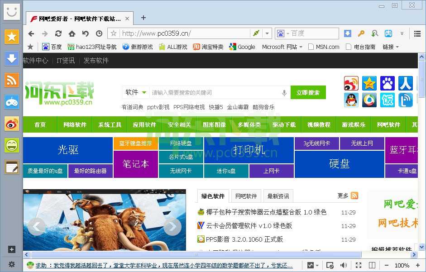Open the downloads panel in the sidebar

12,58
